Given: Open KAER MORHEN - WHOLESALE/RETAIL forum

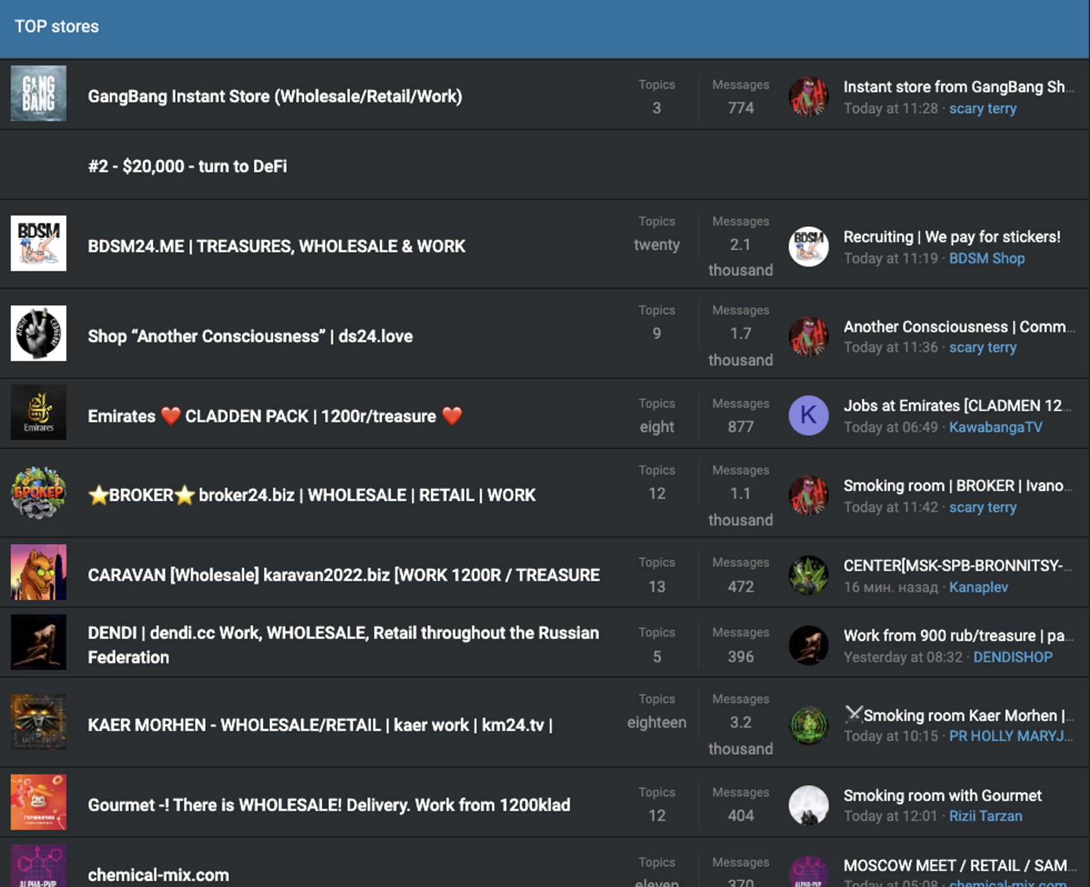Looking at the screenshot, I should [x=321, y=725].
